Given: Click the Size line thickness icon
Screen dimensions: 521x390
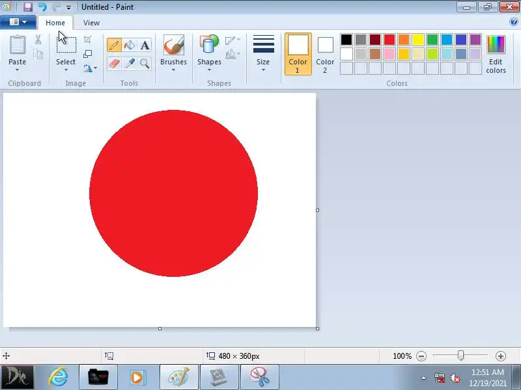Looking at the screenshot, I should pos(264,44).
